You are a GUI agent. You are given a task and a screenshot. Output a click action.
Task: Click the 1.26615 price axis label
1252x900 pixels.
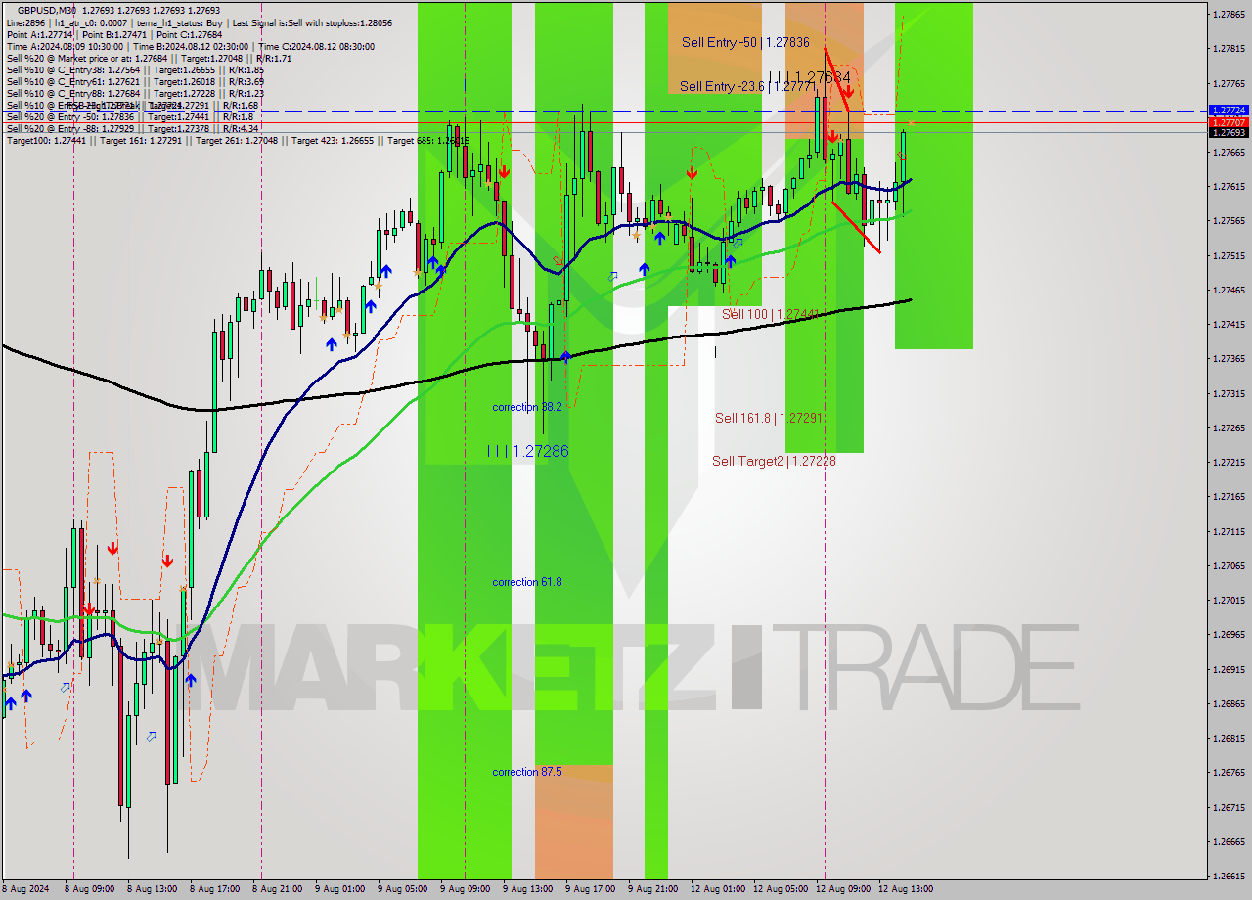(1229, 876)
